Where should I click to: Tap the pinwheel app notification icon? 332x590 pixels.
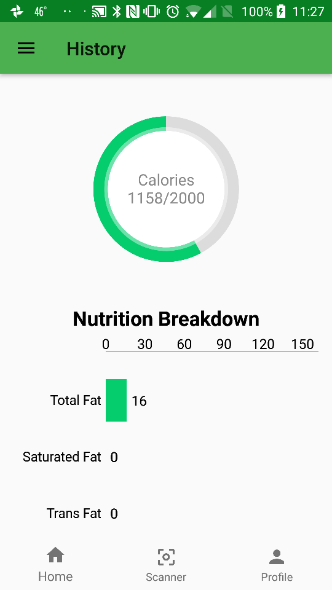pos(17,11)
